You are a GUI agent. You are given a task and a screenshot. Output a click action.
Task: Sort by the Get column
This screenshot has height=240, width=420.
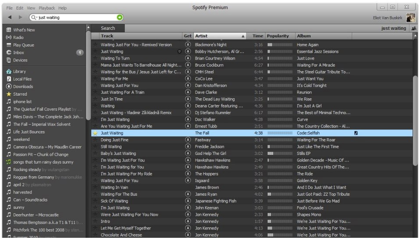click(188, 36)
